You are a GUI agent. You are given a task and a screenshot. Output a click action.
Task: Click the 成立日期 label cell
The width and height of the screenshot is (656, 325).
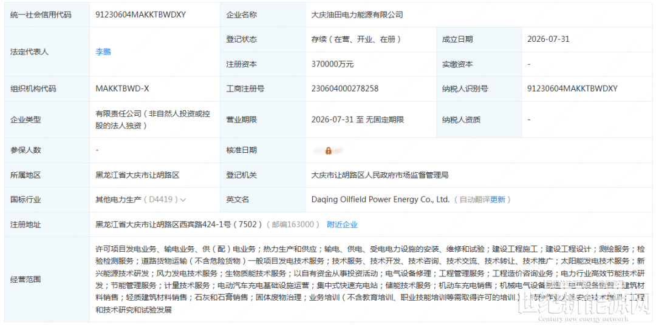point(479,39)
